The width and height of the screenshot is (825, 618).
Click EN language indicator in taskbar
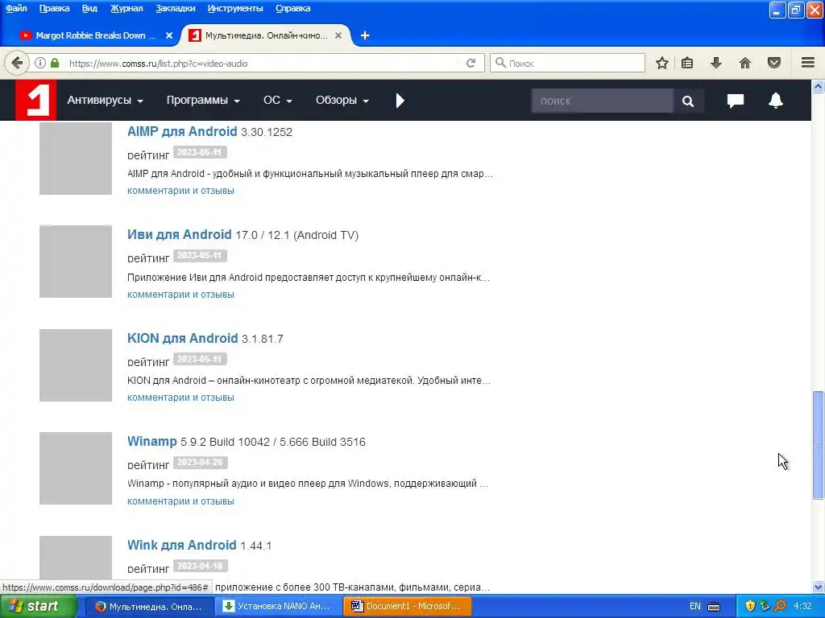[x=695, y=606]
